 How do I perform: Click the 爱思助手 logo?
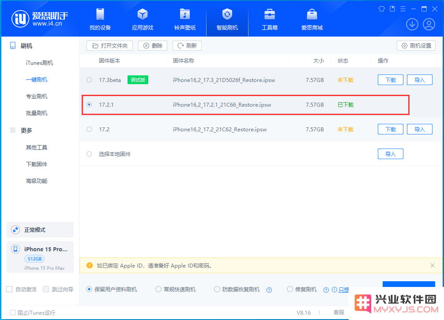[x=40, y=19]
